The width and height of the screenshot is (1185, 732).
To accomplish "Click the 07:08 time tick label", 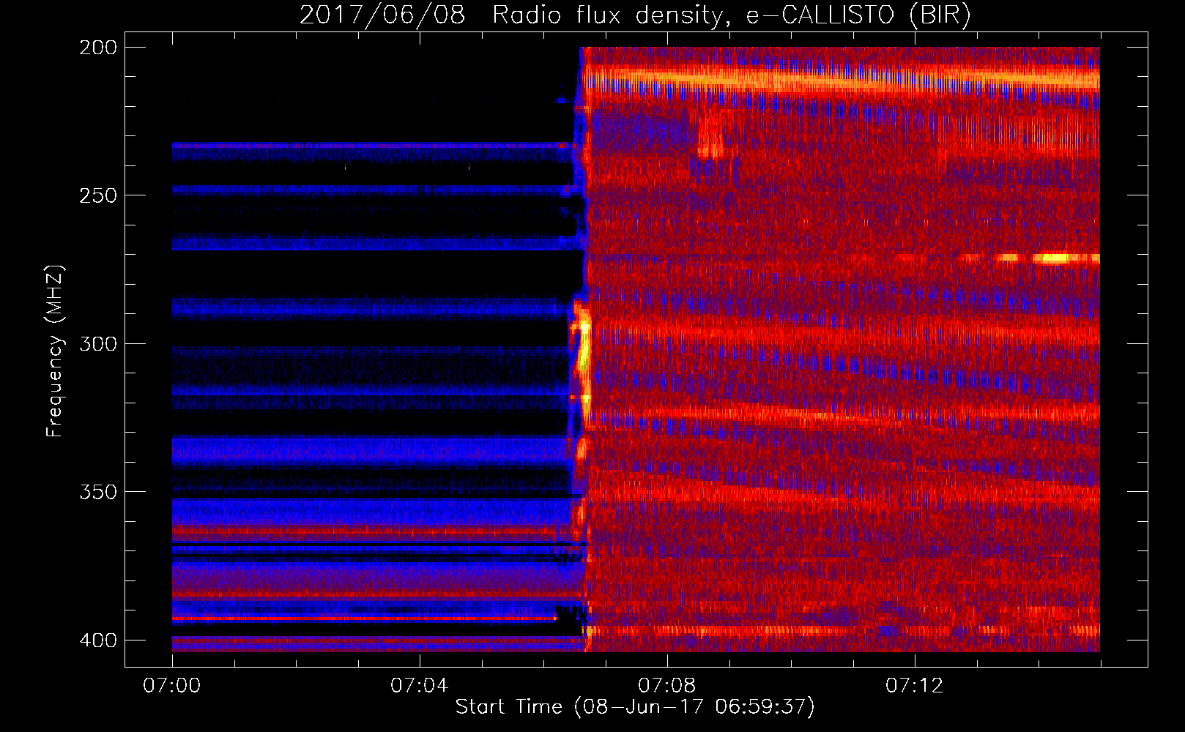I will tap(666, 686).
